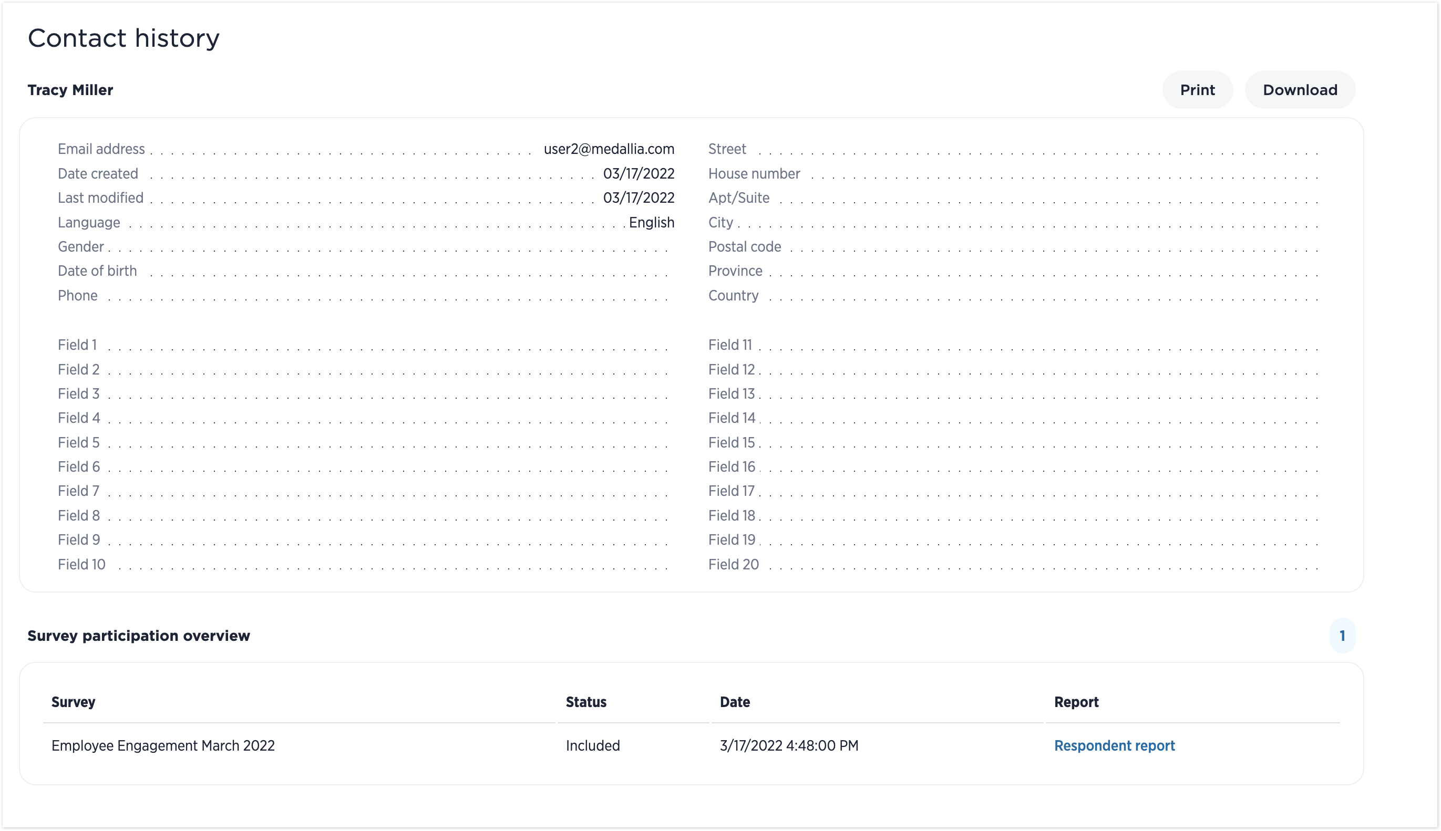Click the Field 17 label
This screenshot has height=831, width=1441.
pos(732,491)
